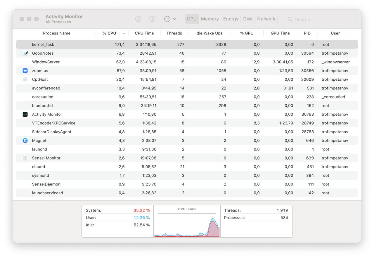Image resolution: width=374 pixels, height=258 pixels.
Task: Sort by Process Name column
Action: 57,33
